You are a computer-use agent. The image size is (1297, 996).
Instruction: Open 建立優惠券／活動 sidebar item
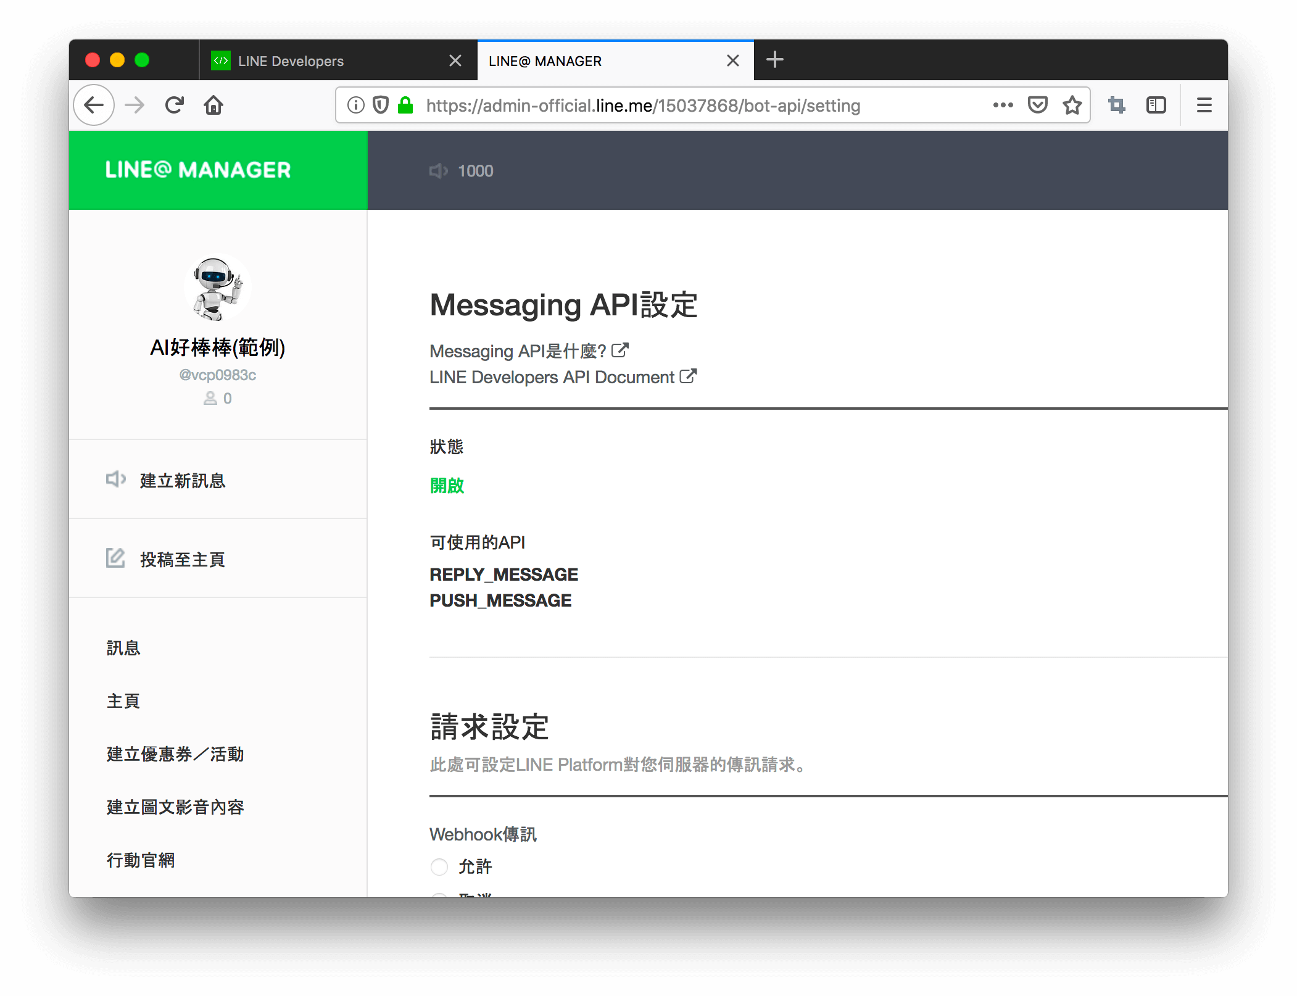(x=175, y=754)
